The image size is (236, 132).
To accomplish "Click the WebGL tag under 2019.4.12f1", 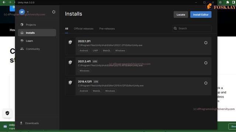I will [97, 91].
